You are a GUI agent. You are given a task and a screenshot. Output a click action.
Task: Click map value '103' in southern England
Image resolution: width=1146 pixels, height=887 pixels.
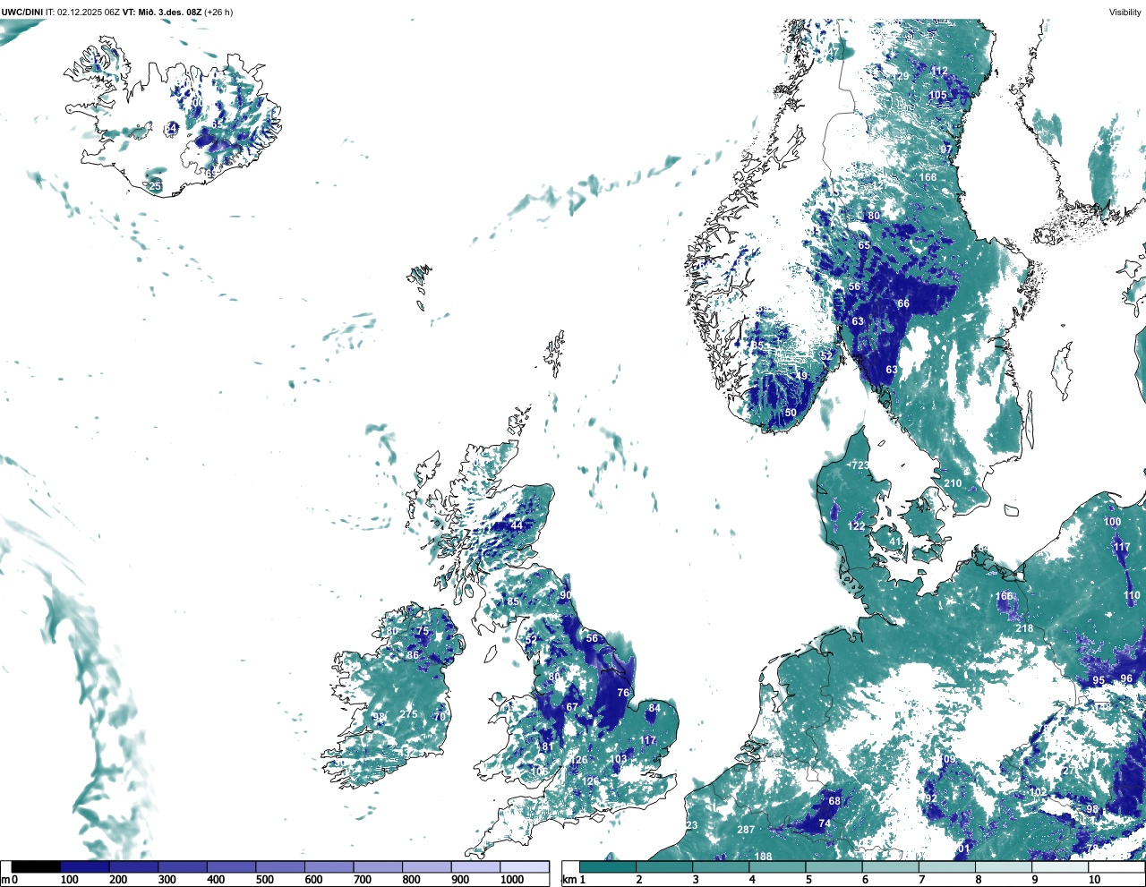click(x=619, y=759)
